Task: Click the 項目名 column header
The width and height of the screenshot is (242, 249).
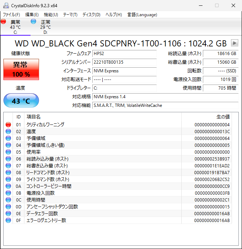Action: [x=103, y=117]
